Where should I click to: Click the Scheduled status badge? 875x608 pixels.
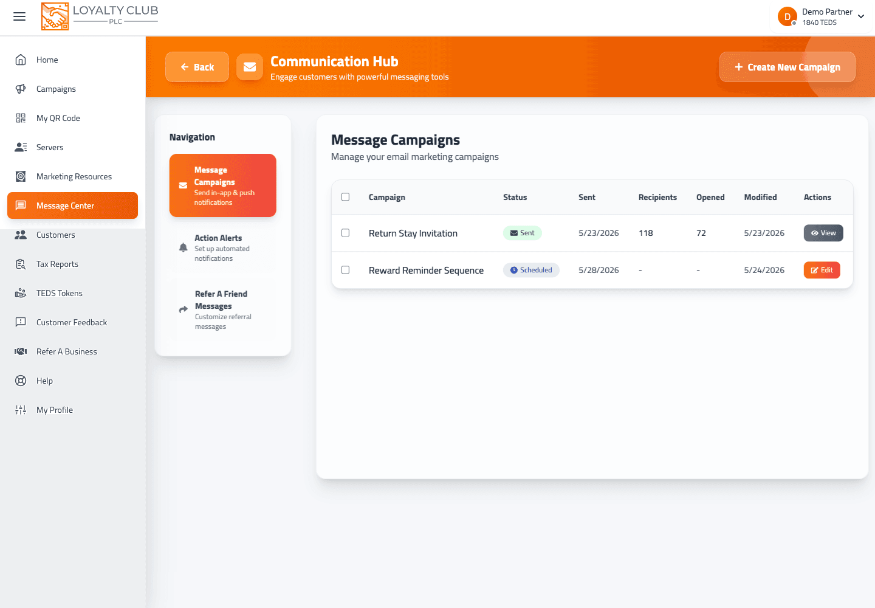531,270
